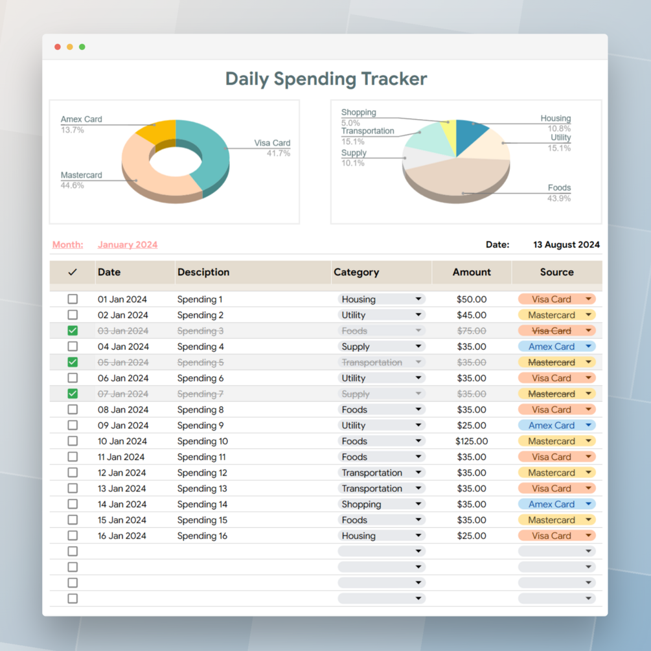Image resolution: width=651 pixels, height=651 pixels.
Task: Check the box for 01 Jan 2024
Action: click(x=73, y=299)
